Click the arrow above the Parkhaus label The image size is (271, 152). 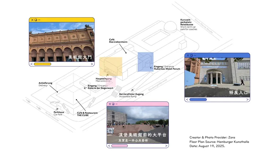(57, 109)
